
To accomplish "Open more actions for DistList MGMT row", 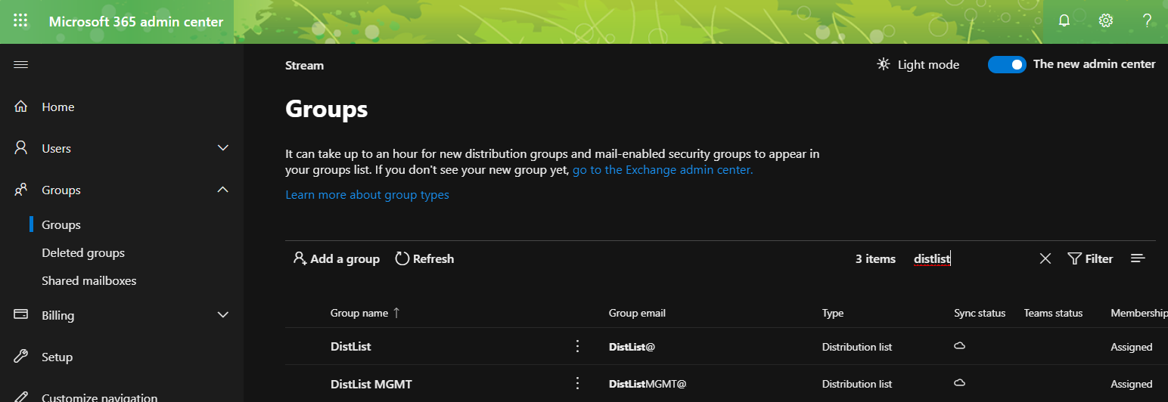I will [x=577, y=383].
